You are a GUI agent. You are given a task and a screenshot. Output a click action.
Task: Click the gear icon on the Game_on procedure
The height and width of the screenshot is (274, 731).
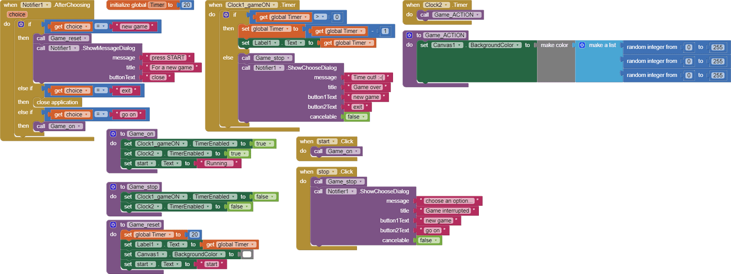[113, 134]
